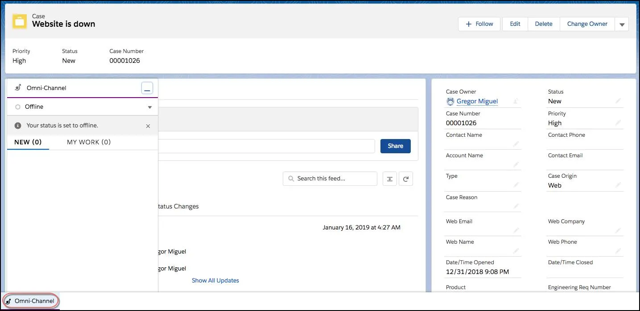Refresh the case feed
Screen dimensions: 640x311
tap(405, 178)
